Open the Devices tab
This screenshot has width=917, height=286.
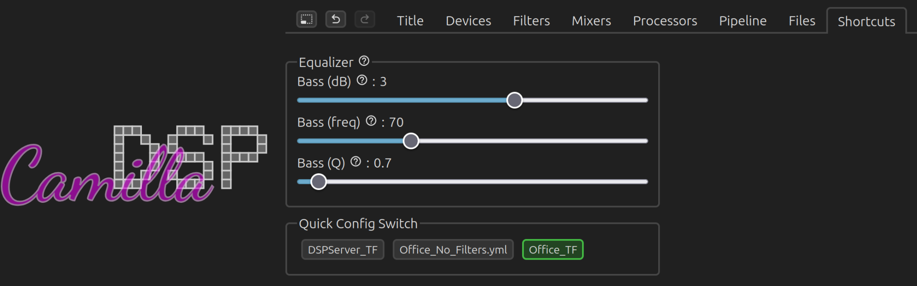[x=468, y=21]
